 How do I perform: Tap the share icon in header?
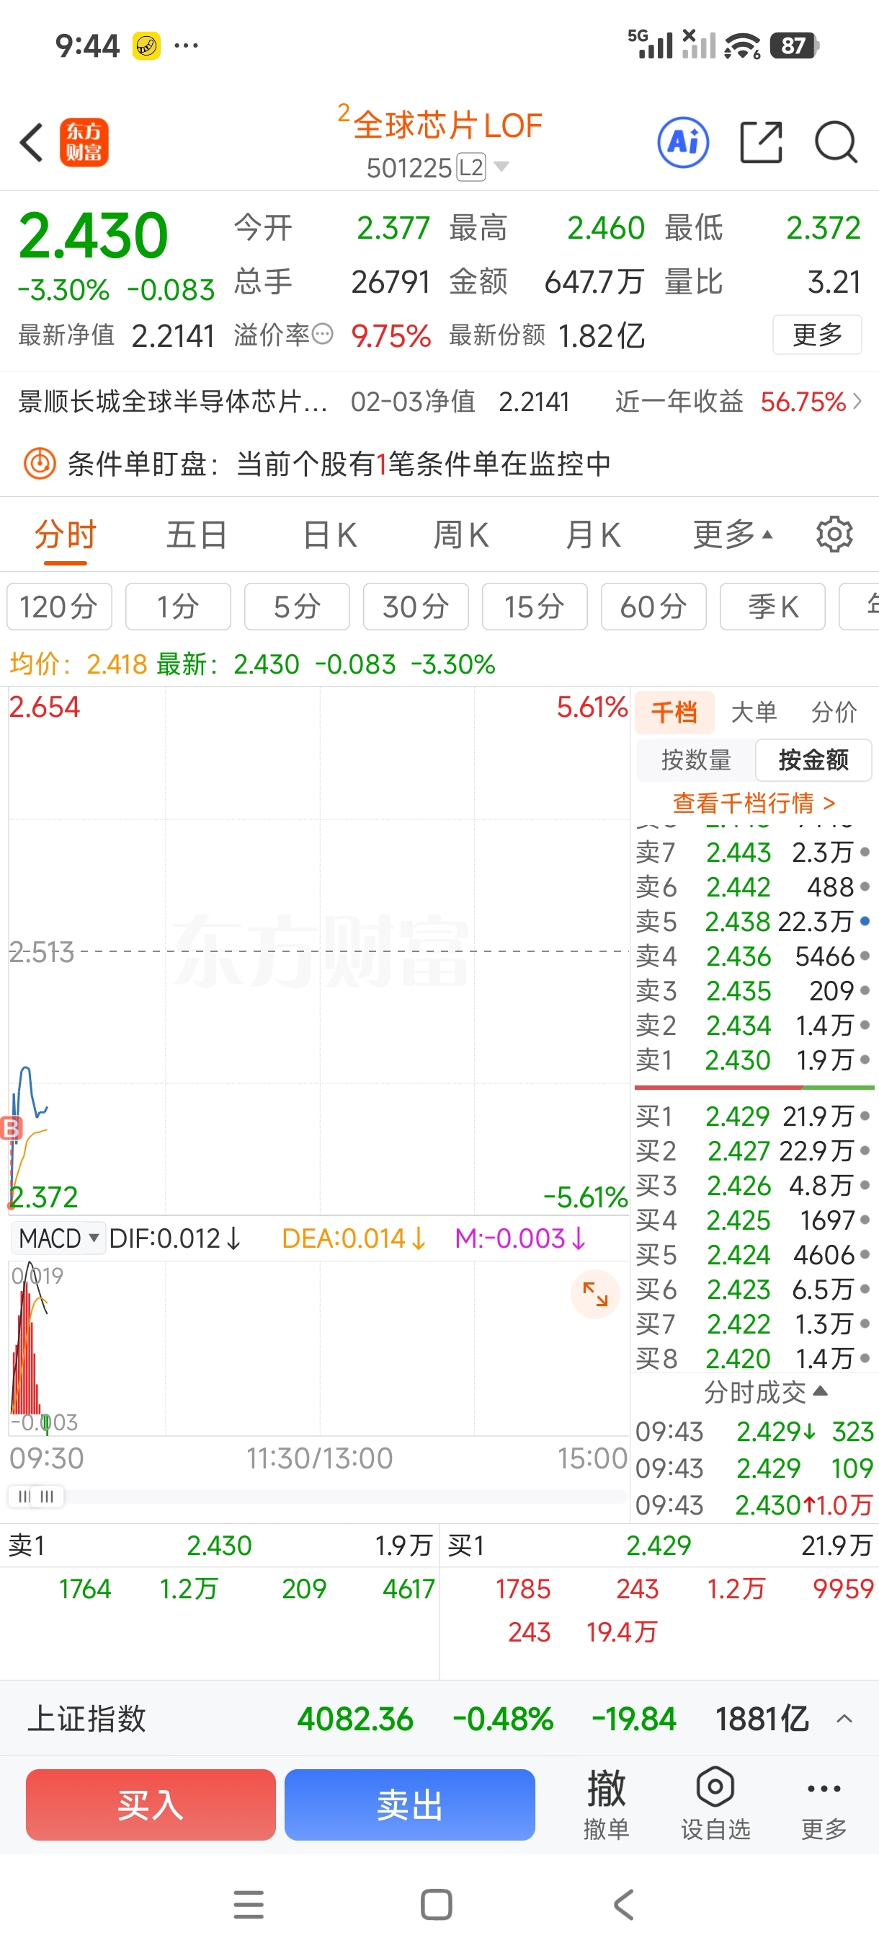pos(761,142)
